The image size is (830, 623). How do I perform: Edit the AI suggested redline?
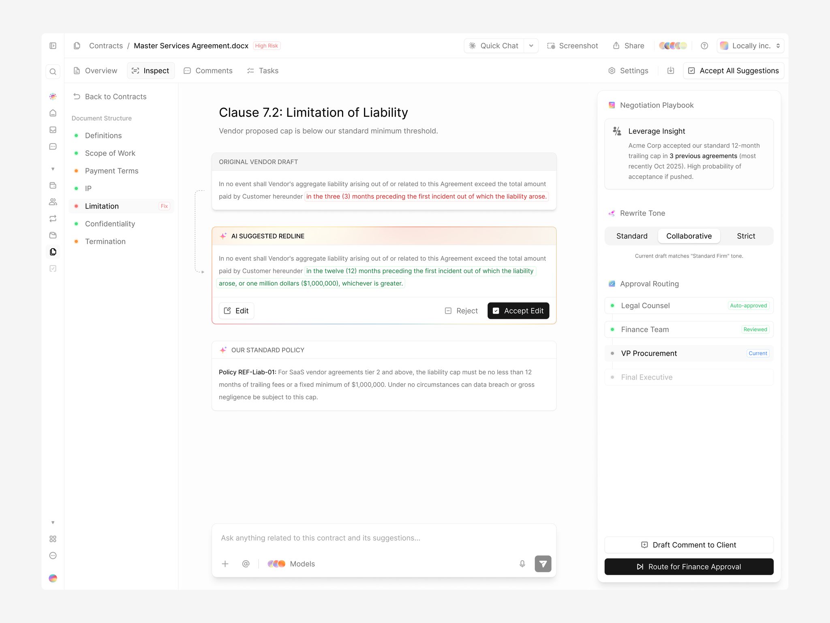coord(236,311)
